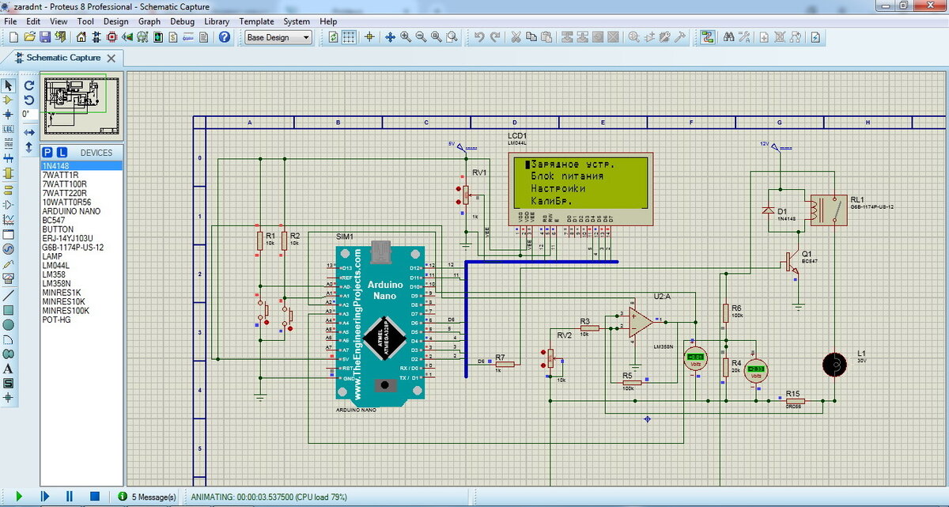Open the Tool menu
Image resolution: width=949 pixels, height=507 pixels.
point(85,21)
